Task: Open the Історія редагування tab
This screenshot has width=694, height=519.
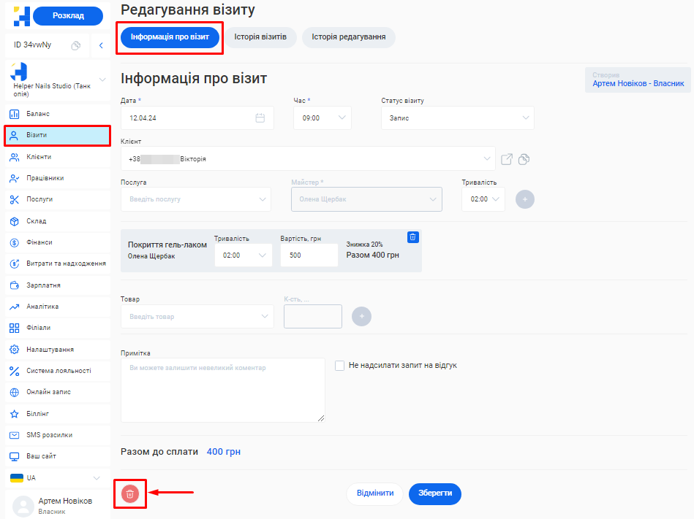Action: 348,36
